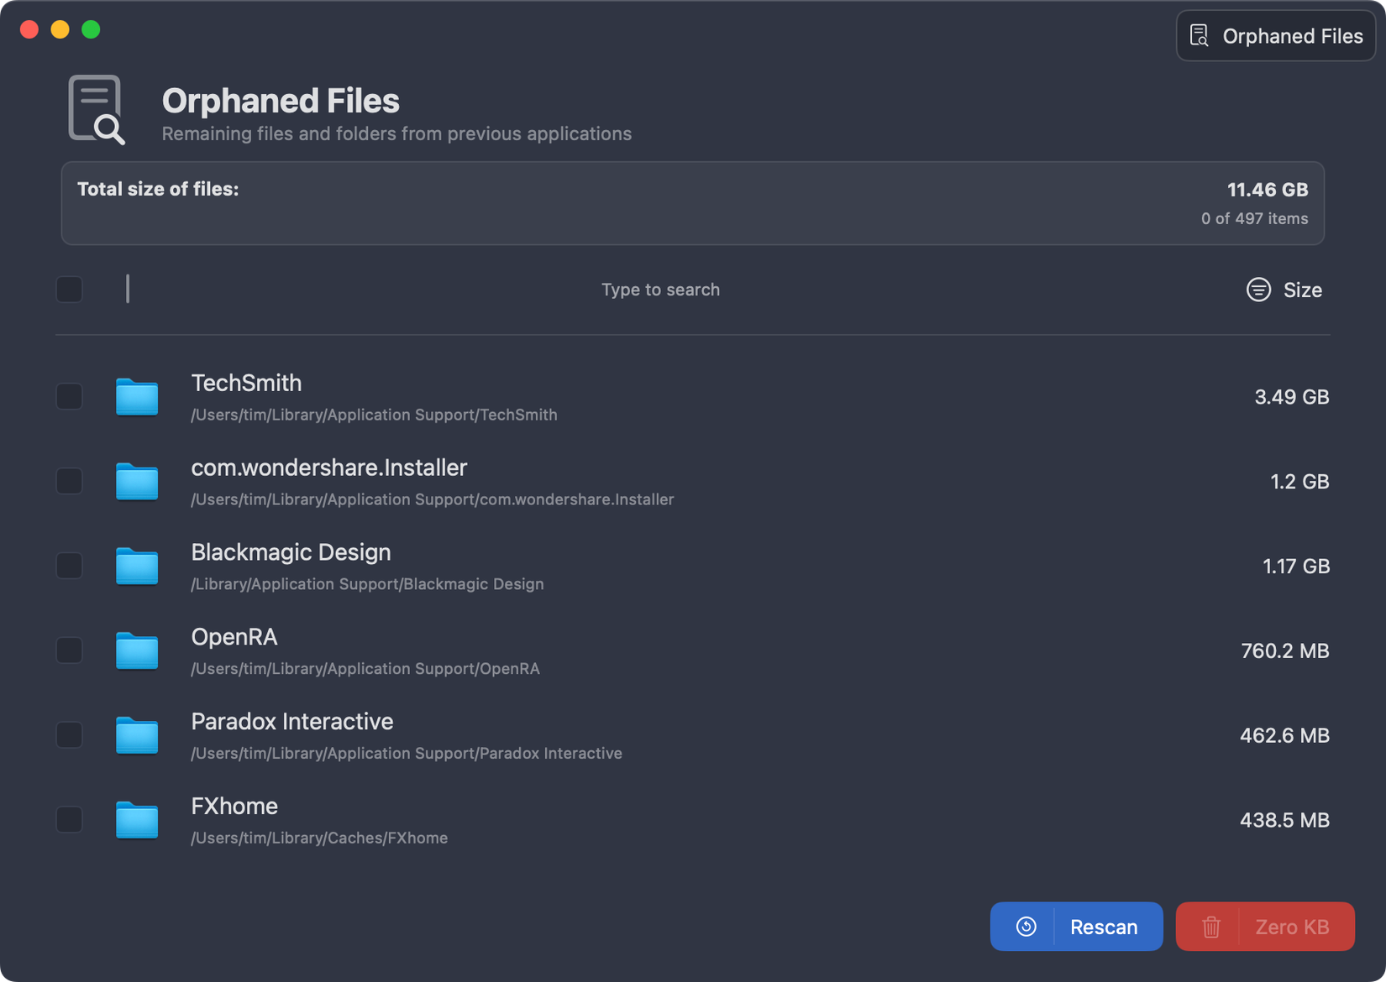Click the Type to search field
This screenshot has height=982, width=1386.
[660, 290]
